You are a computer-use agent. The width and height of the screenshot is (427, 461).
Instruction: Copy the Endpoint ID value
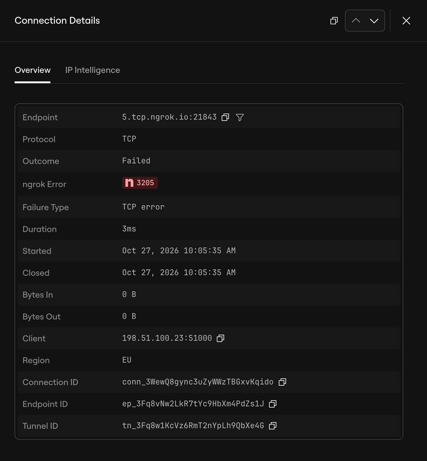point(273,404)
